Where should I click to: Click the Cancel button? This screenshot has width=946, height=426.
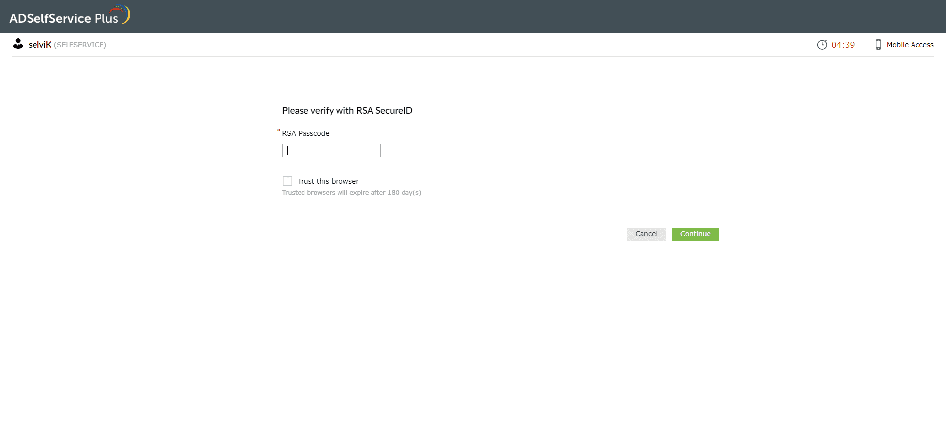tap(646, 234)
